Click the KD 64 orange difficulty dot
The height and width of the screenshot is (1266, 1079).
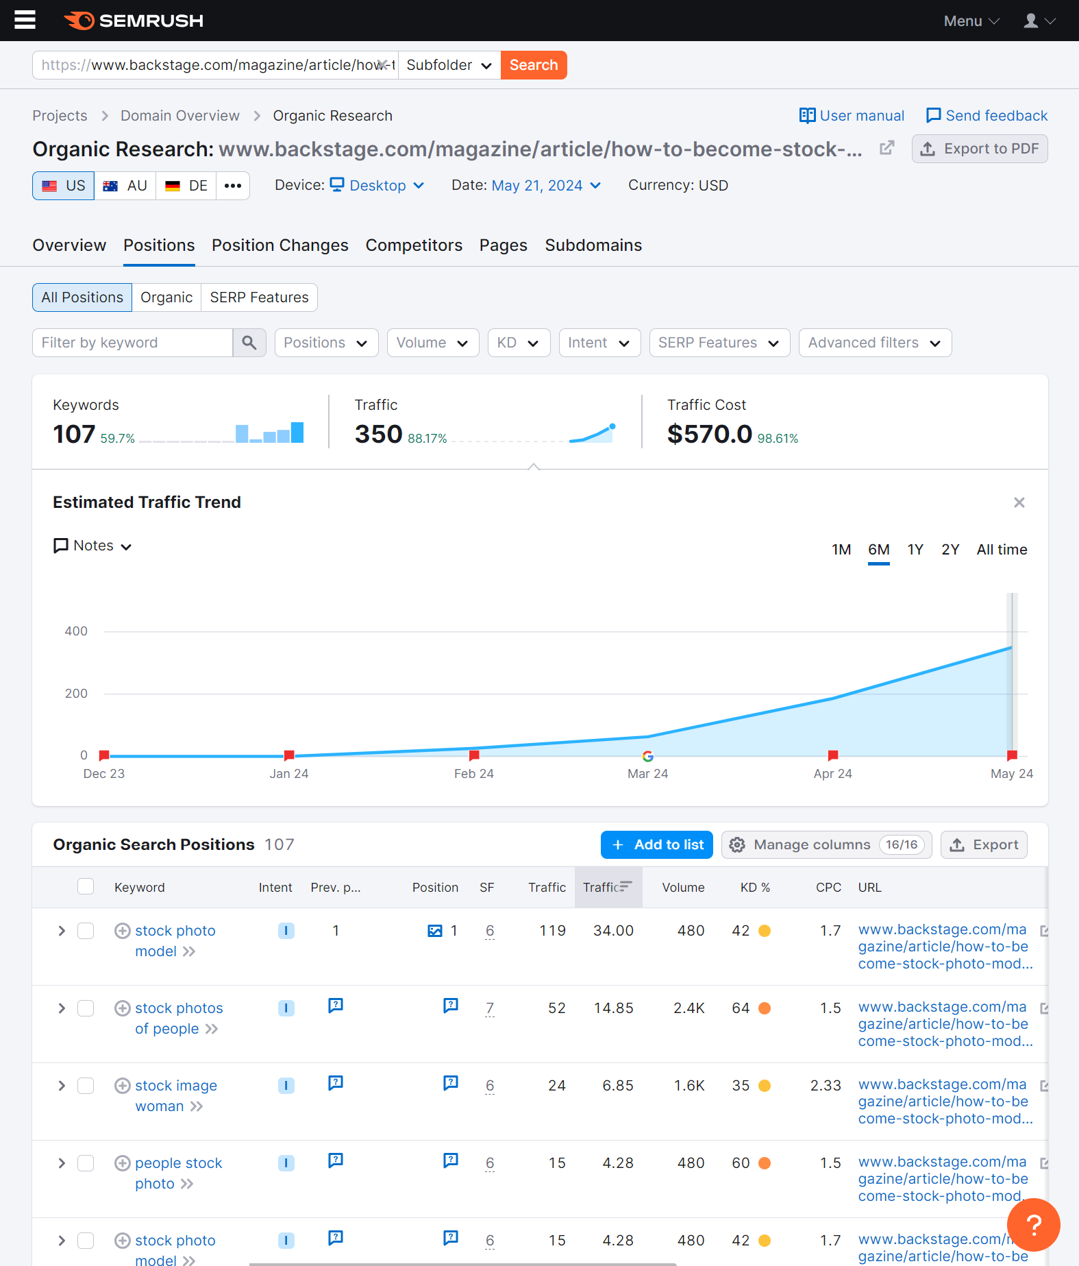click(x=765, y=1008)
